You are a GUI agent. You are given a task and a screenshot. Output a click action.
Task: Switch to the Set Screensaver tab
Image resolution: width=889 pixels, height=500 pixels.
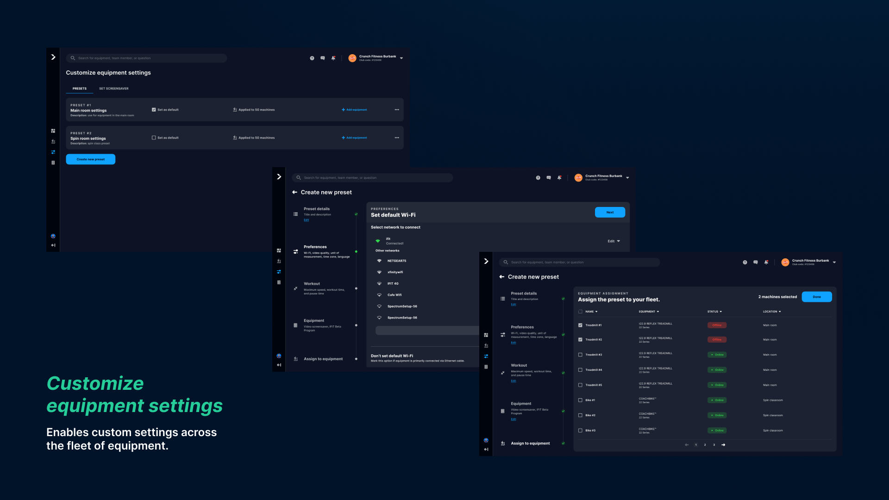pos(114,88)
